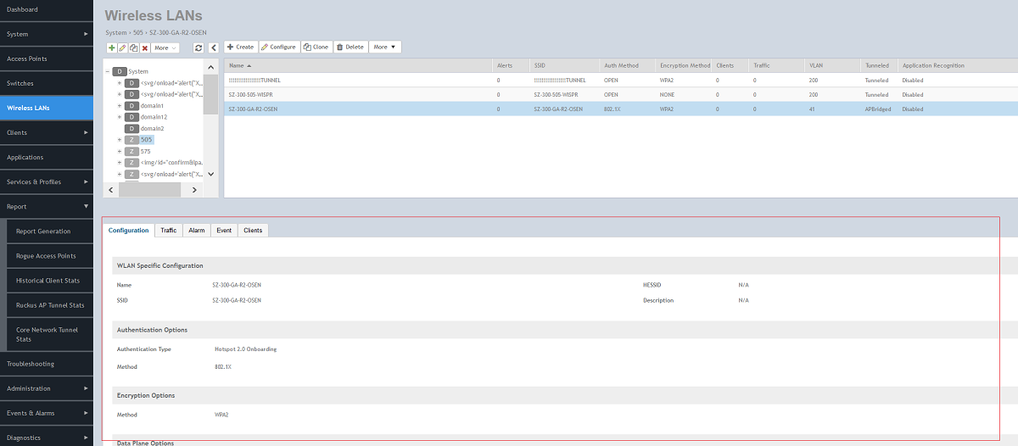
Task: Click the Create button
Action: [240, 47]
